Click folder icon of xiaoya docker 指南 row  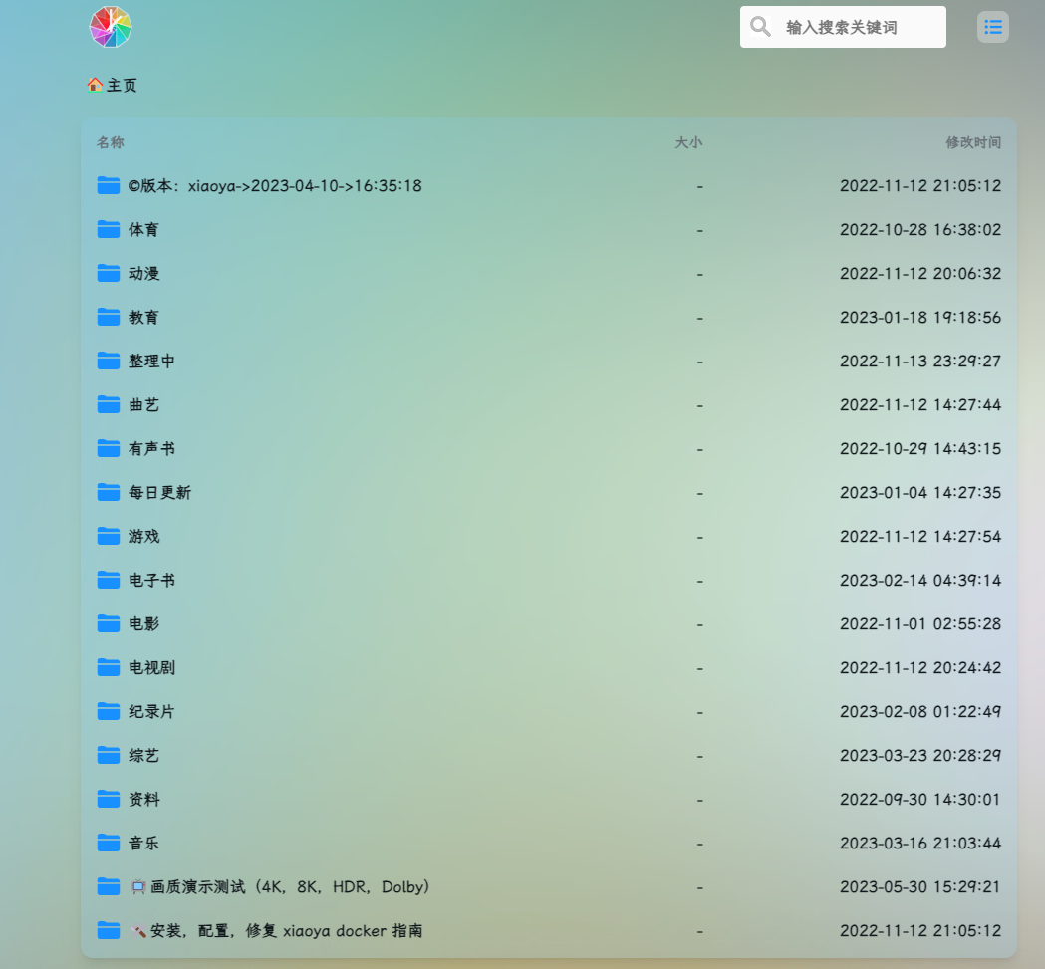point(108,930)
